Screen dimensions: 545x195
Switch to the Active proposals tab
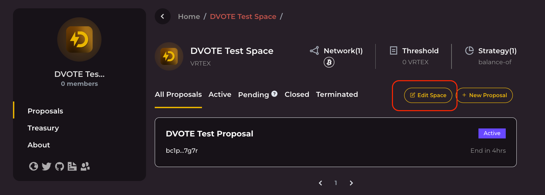click(x=220, y=95)
